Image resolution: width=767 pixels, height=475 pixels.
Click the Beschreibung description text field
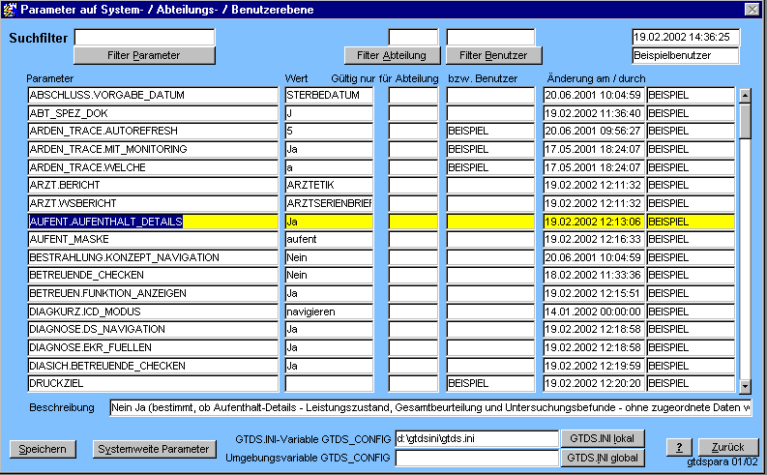[430, 407]
